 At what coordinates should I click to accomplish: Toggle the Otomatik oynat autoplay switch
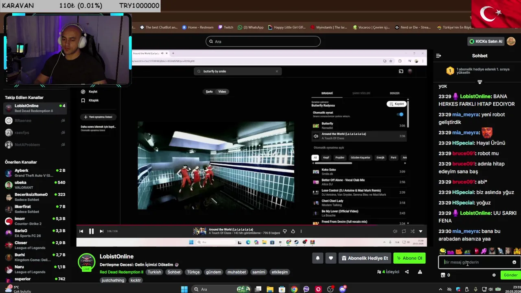point(401,114)
